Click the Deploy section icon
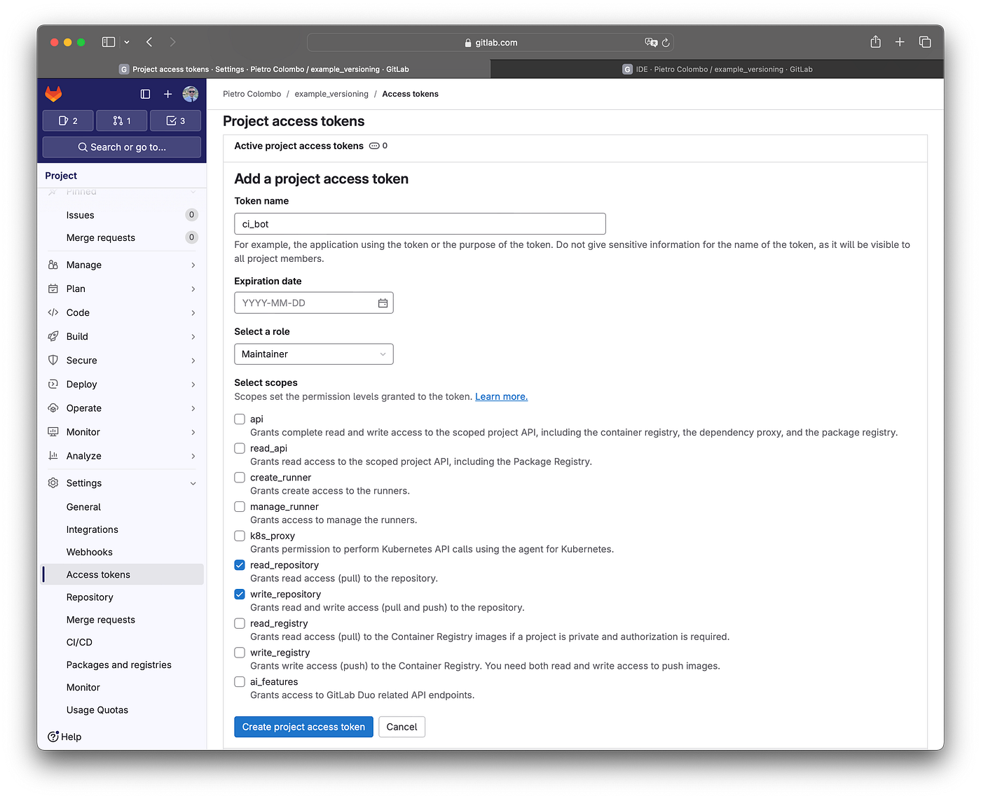This screenshot has height=799, width=981. pyautogui.click(x=53, y=384)
